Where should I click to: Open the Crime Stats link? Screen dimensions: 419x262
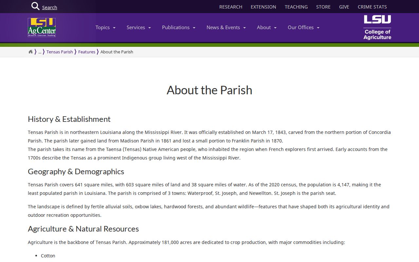pyautogui.click(x=372, y=7)
